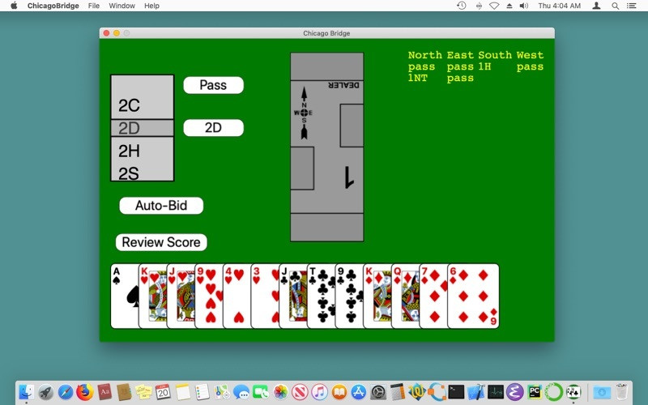The image size is (648, 405).
Task: Open Notes from the dock
Action: click(182, 391)
